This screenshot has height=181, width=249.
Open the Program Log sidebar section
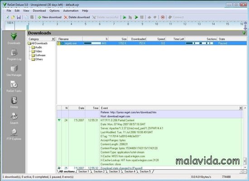14,55
